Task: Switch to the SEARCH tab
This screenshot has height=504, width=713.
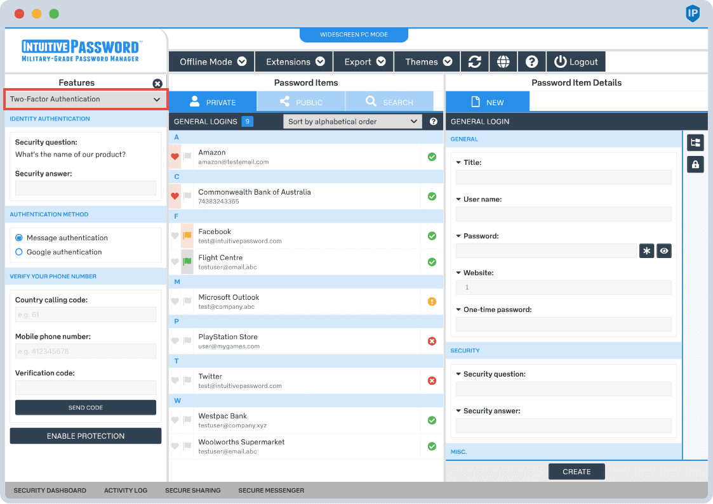Action: click(x=389, y=101)
